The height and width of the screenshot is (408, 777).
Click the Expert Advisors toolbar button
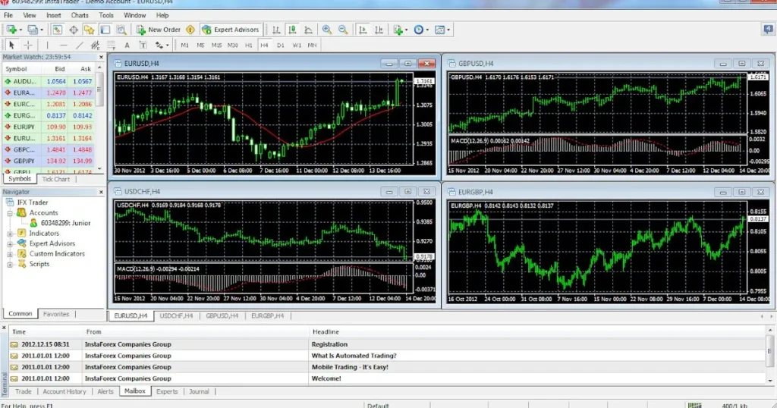click(x=231, y=30)
